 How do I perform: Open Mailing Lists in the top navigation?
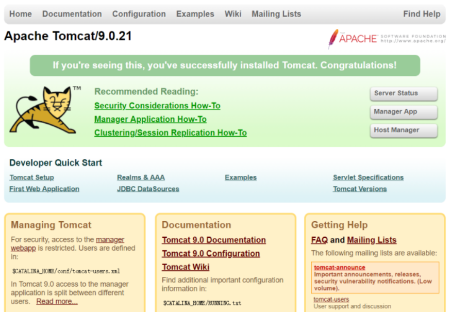tap(276, 14)
